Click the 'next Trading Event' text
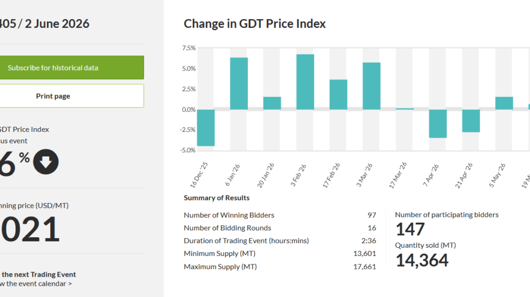This screenshot has height=297, width=530. coord(46,275)
